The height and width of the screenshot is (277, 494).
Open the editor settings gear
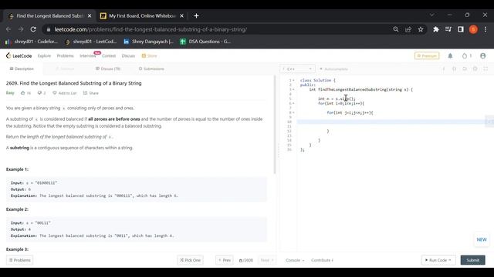click(x=475, y=68)
